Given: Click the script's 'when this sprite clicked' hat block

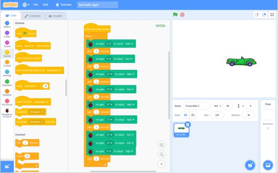Looking at the screenshot, I should (97, 29).
